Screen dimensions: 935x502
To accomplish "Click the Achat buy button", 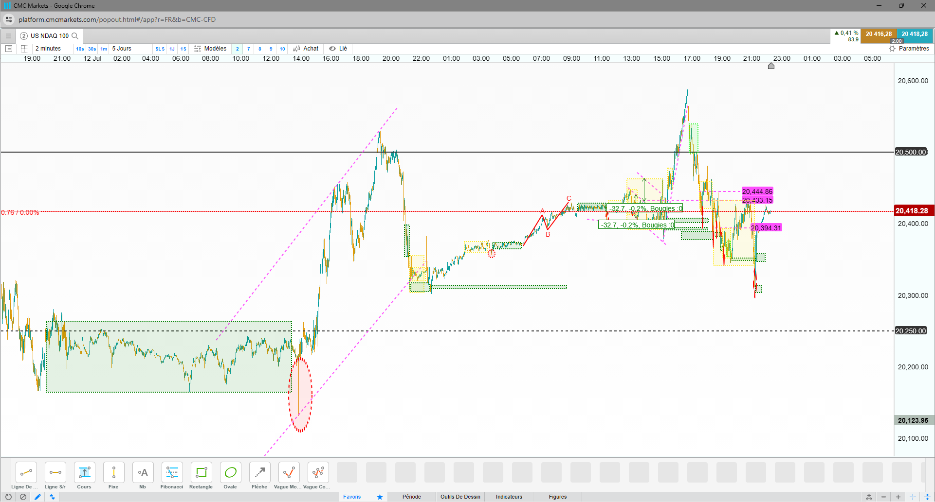I will pyautogui.click(x=306, y=49).
